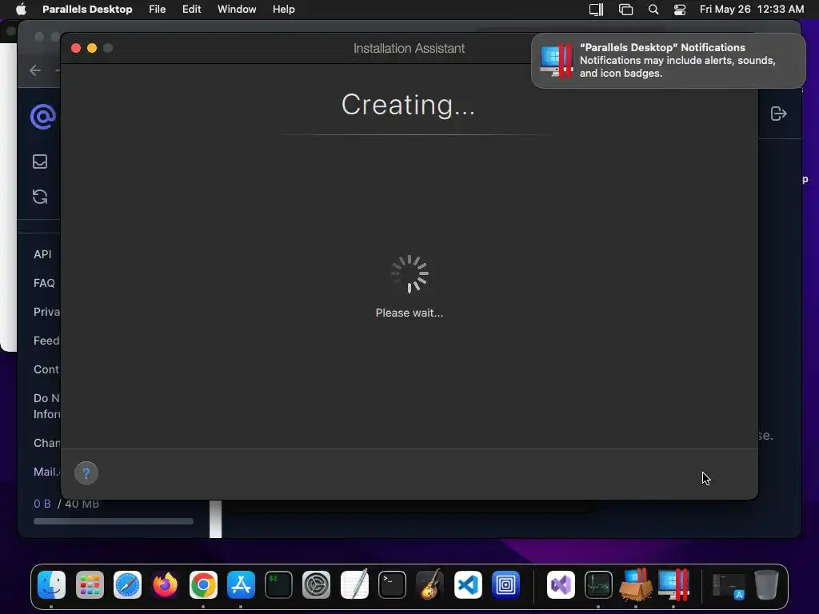Open the Feed… link in background sidebar
This screenshot has width=819, height=614.
47,341
